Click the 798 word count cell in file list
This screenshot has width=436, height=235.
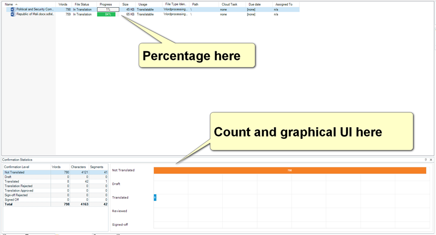coord(68,10)
